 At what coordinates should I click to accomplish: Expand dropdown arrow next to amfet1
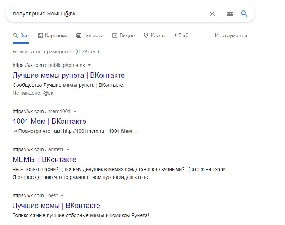(68, 149)
